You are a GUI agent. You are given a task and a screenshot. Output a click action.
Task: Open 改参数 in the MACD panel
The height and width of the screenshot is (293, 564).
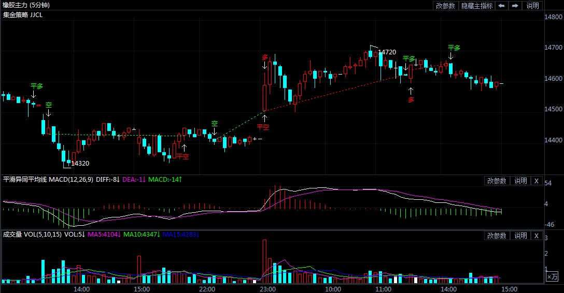(x=497, y=181)
